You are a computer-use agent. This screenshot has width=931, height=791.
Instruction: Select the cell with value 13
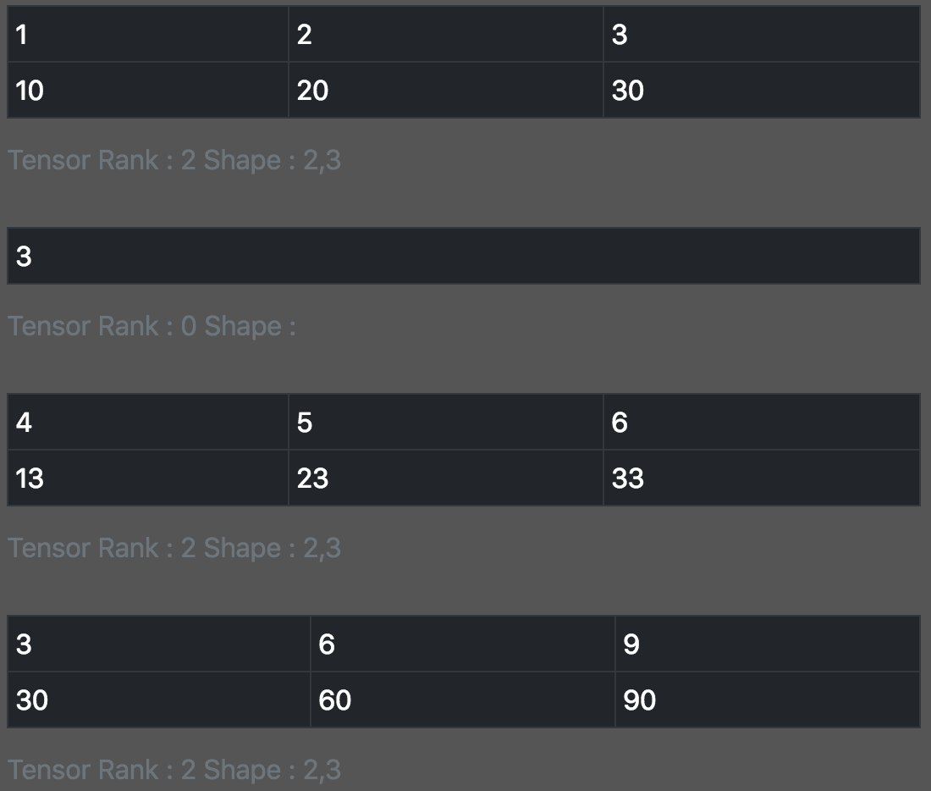point(148,478)
